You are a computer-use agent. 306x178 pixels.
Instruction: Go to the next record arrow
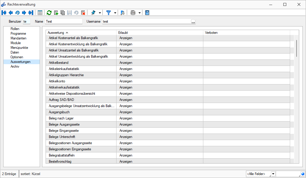[24, 13]
